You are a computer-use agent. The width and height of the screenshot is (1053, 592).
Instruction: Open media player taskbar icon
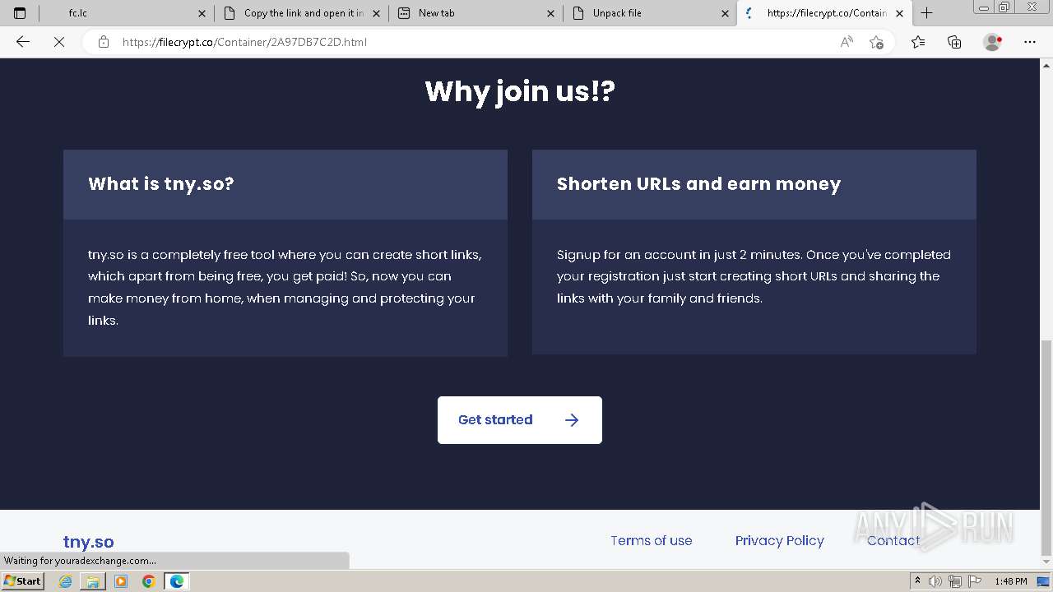click(121, 581)
